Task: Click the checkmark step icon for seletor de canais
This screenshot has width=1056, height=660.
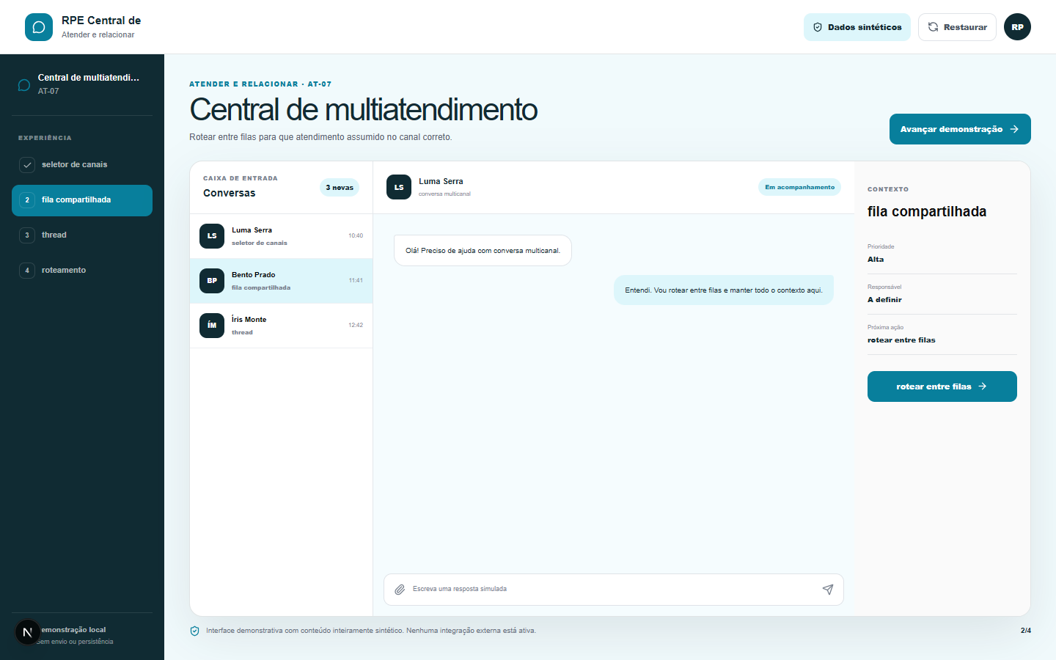Action: [x=27, y=165]
